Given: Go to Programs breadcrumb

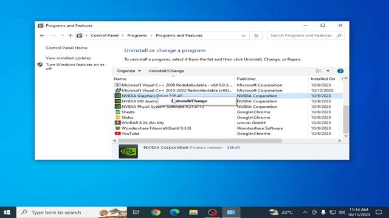Looking at the screenshot, I should click(137, 36).
